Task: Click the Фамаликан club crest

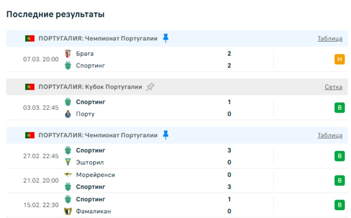Action: click(68, 211)
